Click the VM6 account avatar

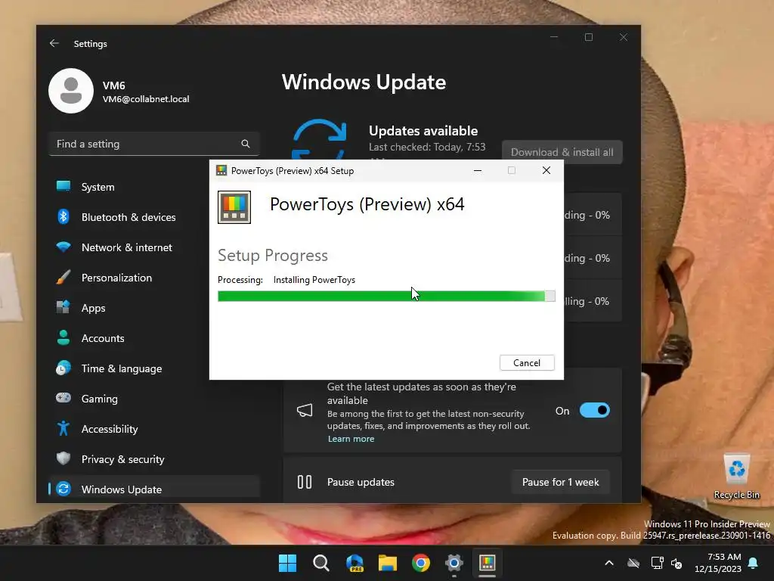pos(71,91)
